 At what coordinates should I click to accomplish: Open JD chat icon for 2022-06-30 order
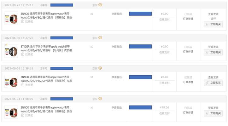click(100, 37)
